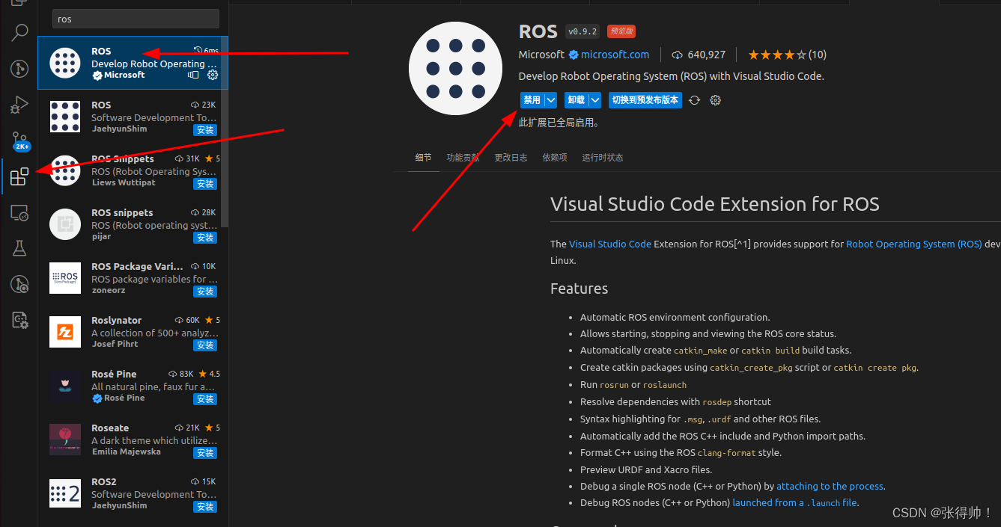The image size is (1001, 527).
Task: Expand the dropdown arrow next to 卸载 button
Action: [595, 99]
